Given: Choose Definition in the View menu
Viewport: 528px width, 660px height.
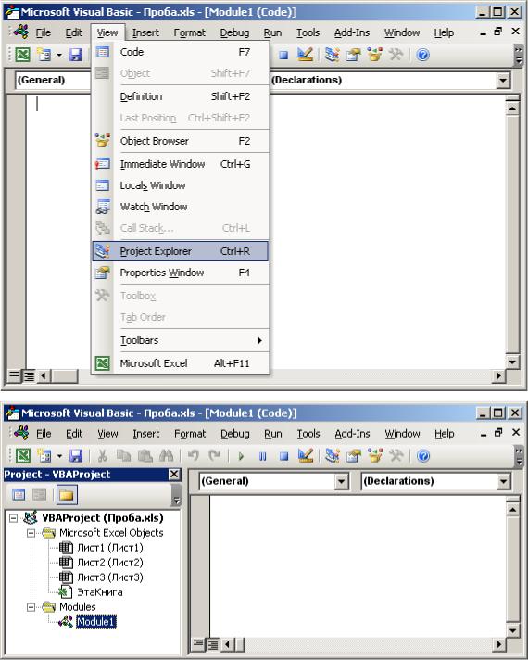Looking at the screenshot, I should [x=181, y=96].
